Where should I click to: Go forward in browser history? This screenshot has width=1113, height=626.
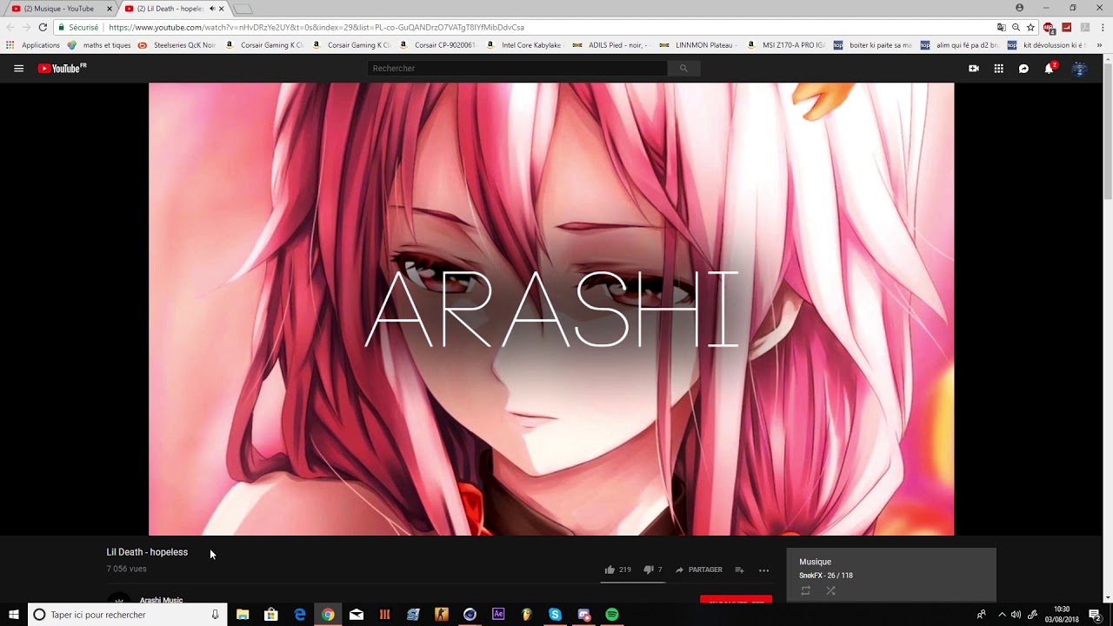(x=26, y=27)
